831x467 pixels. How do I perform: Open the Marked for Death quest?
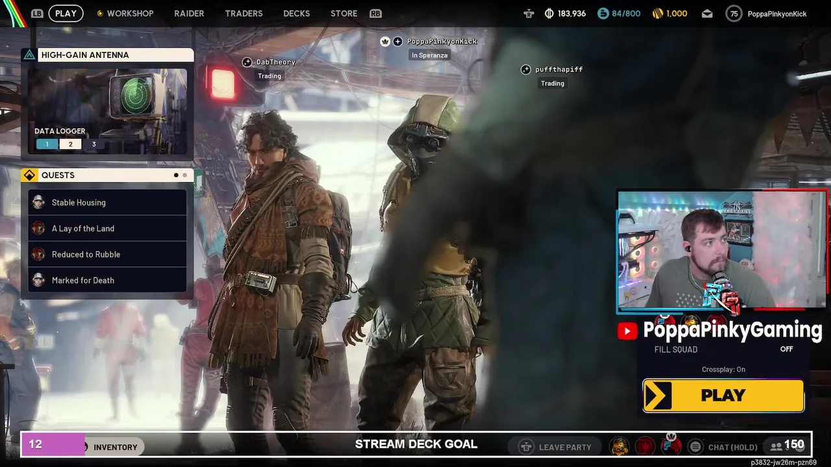[107, 280]
